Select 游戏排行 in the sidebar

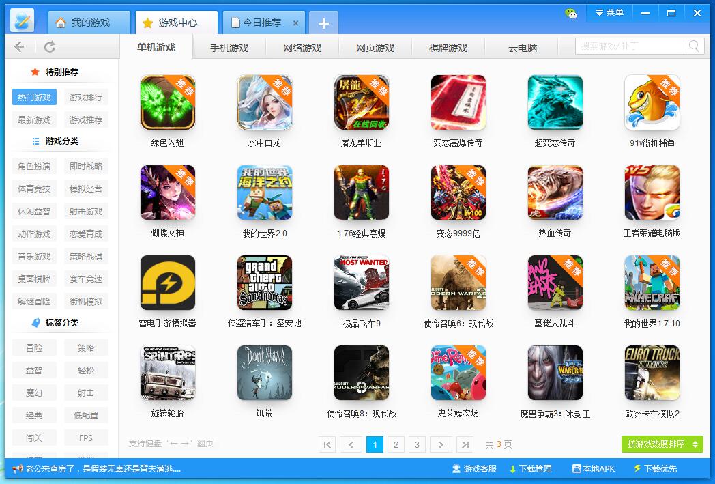click(86, 97)
